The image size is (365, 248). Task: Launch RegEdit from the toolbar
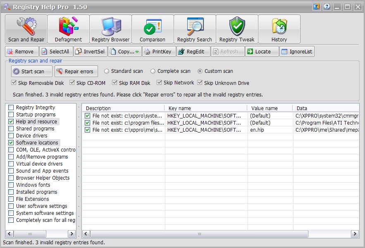click(193, 51)
